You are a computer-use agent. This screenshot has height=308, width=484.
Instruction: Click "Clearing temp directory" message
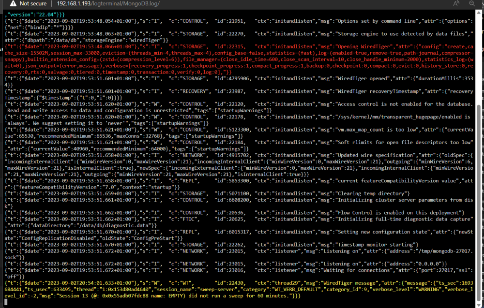[371, 193]
